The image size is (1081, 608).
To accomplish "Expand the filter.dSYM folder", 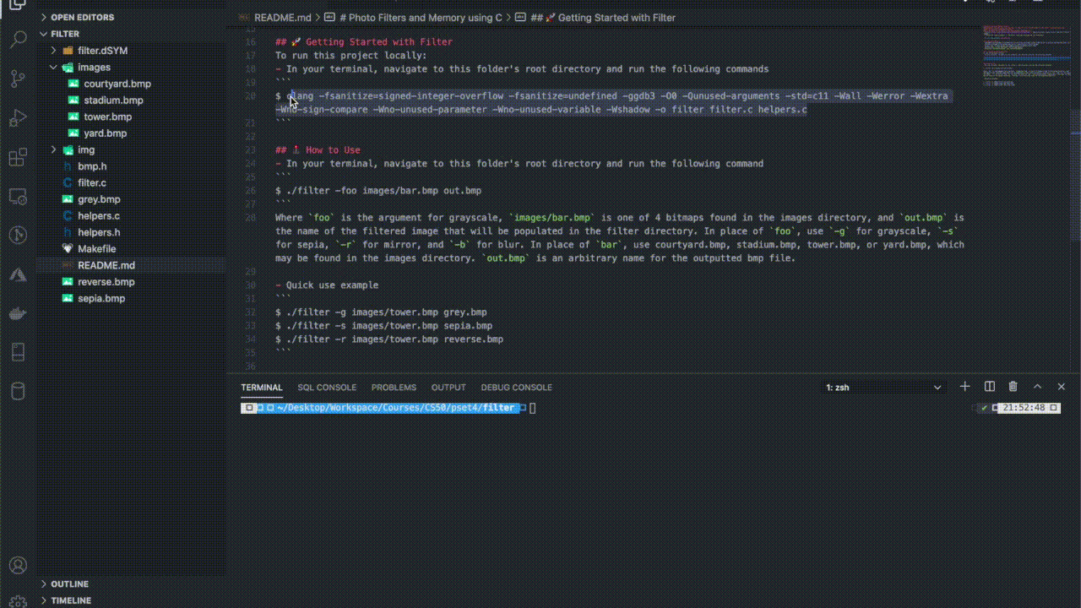I will click(102, 51).
